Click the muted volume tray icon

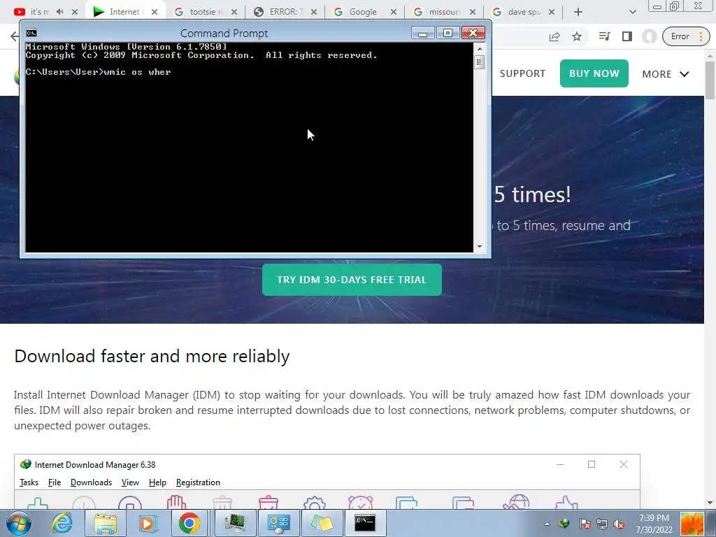coord(620,524)
